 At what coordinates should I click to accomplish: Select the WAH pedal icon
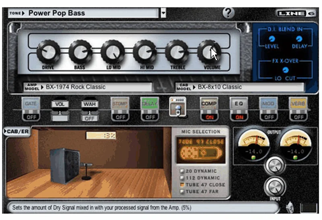pyautogui.click(x=89, y=104)
